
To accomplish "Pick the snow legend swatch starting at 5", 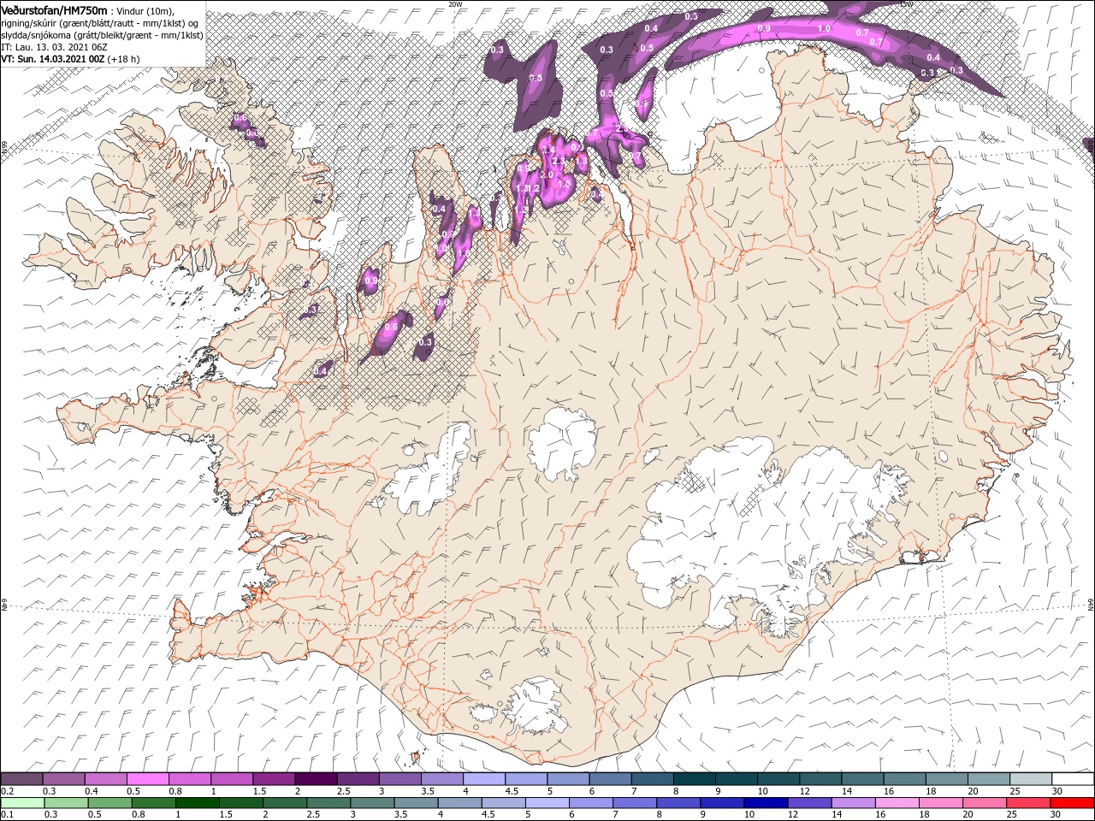I will click(568, 779).
